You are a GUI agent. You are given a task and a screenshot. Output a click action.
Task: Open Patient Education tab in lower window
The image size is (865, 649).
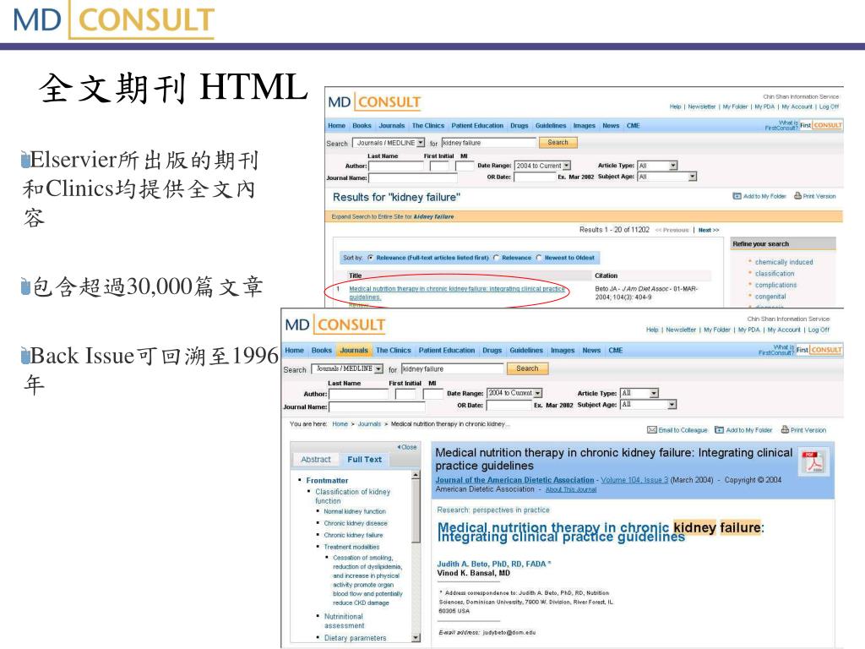pos(446,351)
